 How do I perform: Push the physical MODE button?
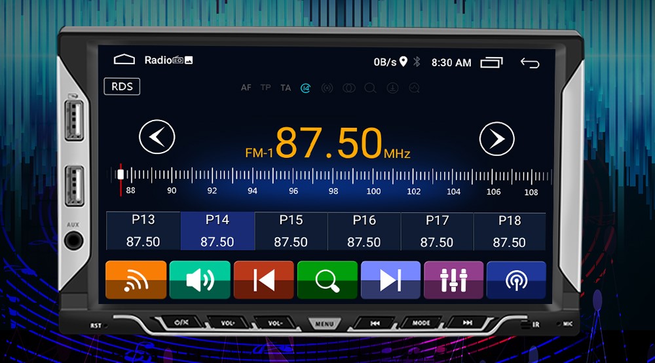(x=421, y=323)
